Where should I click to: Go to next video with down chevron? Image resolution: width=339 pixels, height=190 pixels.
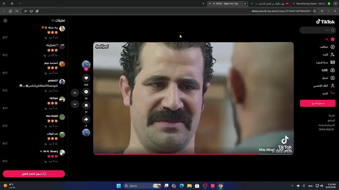click(x=75, y=104)
